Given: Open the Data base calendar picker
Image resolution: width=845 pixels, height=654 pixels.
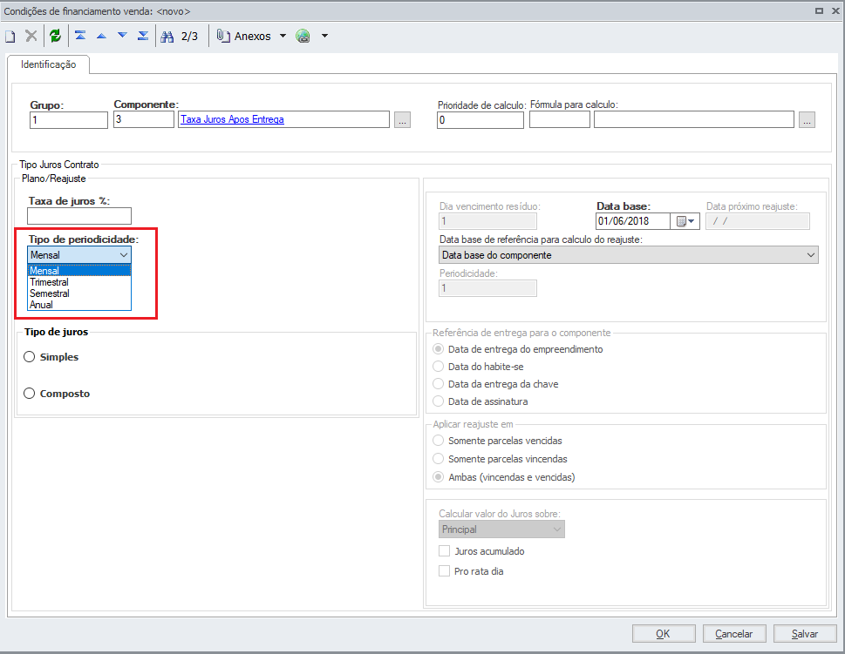Looking at the screenshot, I should [685, 221].
